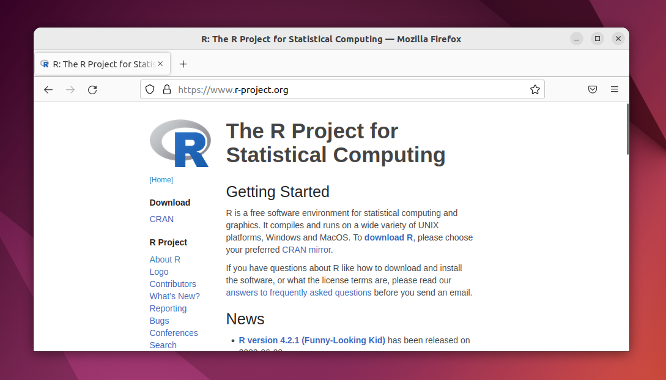Click the forward navigation arrow
This screenshot has width=666, height=380.
pyautogui.click(x=70, y=90)
